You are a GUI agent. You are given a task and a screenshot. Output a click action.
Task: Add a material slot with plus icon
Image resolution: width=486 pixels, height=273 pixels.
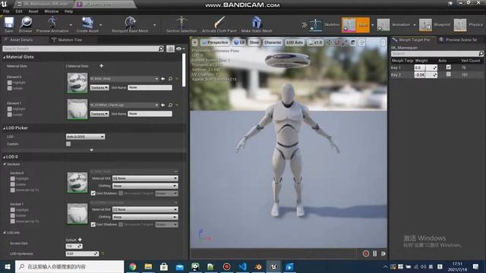(x=101, y=66)
